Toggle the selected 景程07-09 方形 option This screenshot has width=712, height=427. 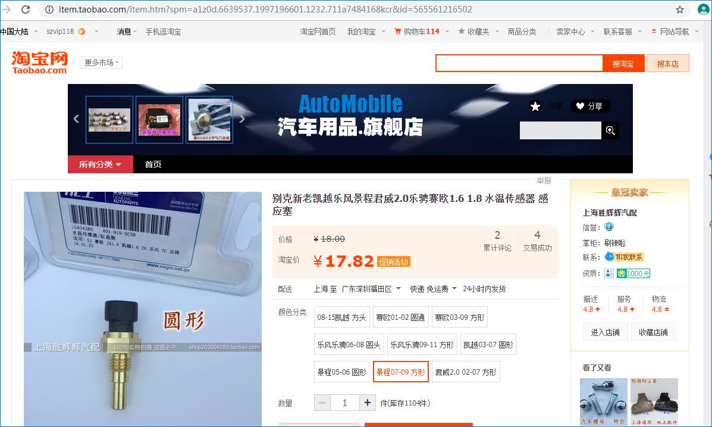(x=400, y=372)
